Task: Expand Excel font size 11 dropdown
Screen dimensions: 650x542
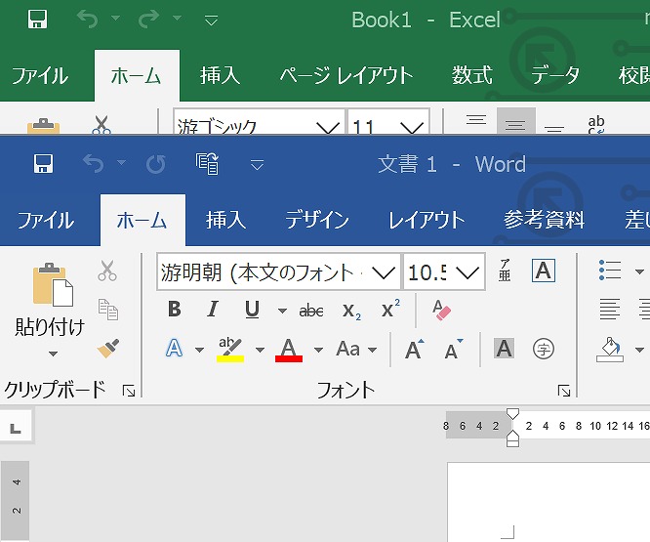Action: [x=413, y=127]
